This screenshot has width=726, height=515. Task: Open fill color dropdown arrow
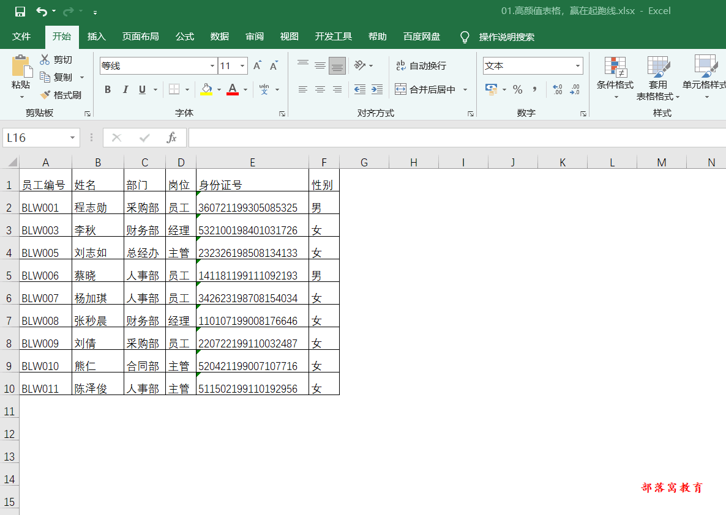pyautogui.click(x=220, y=90)
